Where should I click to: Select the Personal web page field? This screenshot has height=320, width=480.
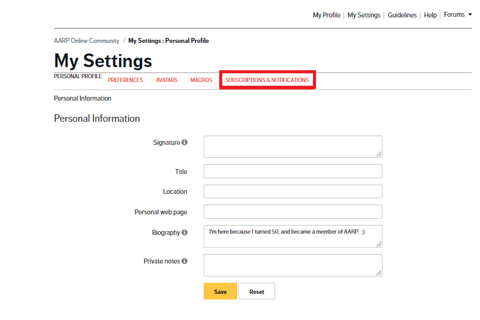pos(292,212)
